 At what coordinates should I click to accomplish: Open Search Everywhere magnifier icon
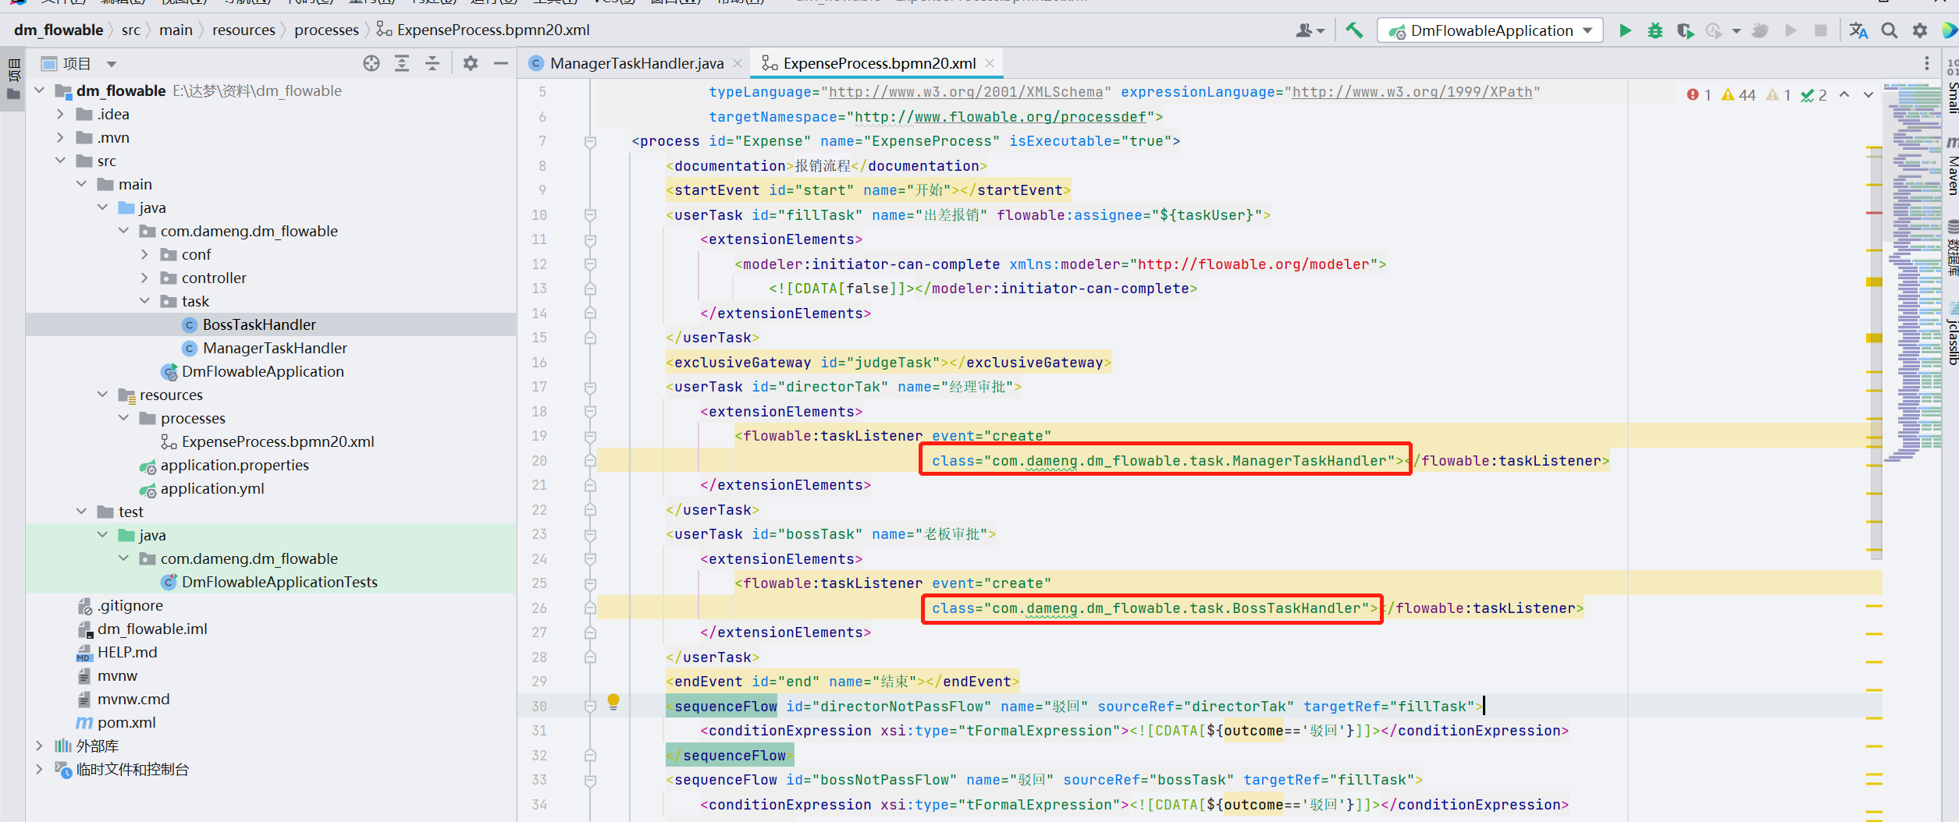point(1890,30)
